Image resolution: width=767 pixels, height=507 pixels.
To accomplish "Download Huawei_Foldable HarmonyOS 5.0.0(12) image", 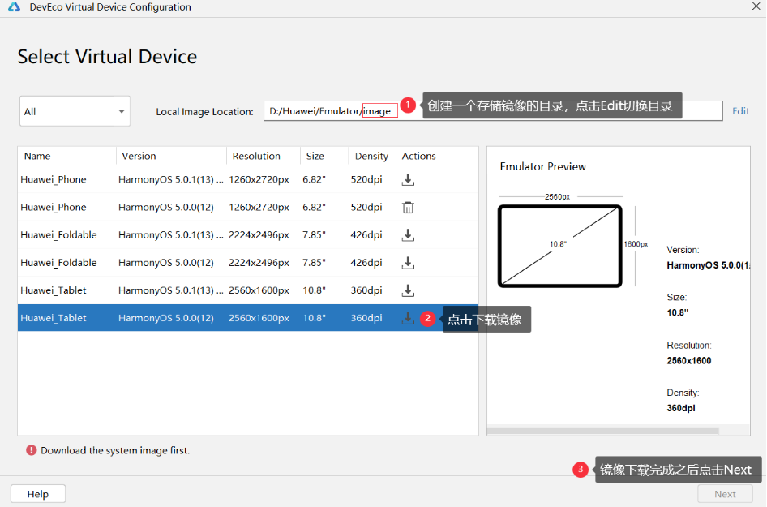I will tap(408, 263).
